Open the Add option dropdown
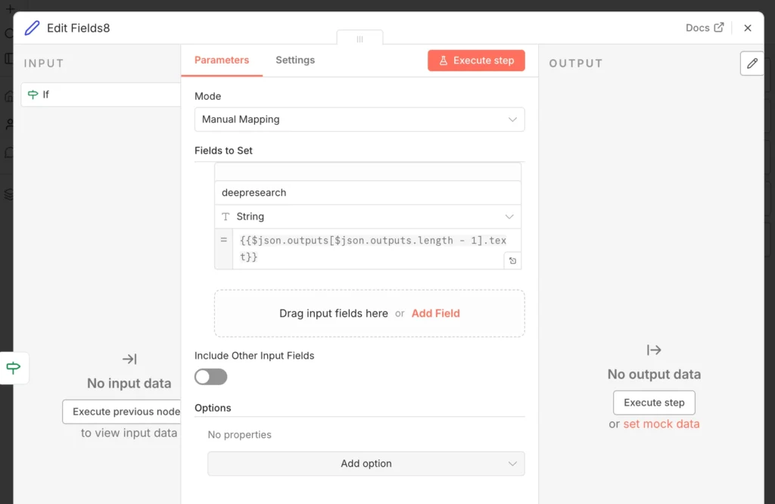Image resolution: width=775 pixels, height=504 pixels. (366, 464)
